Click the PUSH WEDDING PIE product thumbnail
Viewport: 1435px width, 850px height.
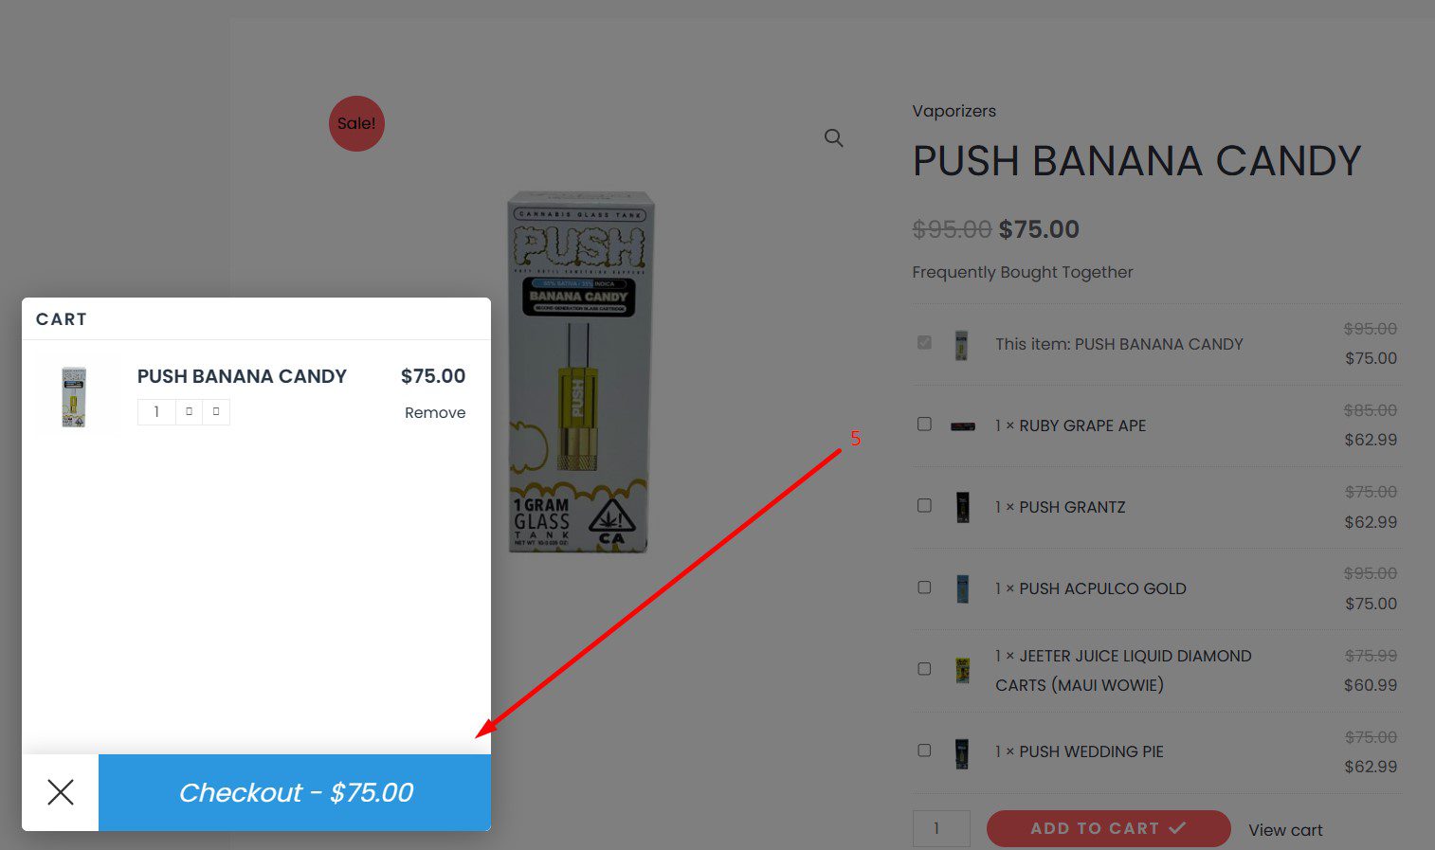point(962,752)
